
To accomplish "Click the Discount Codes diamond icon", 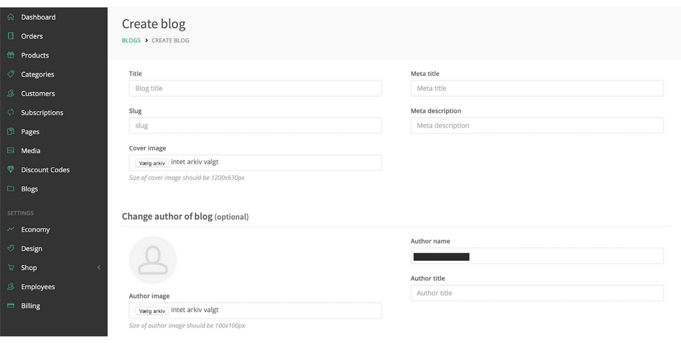I will tap(11, 169).
